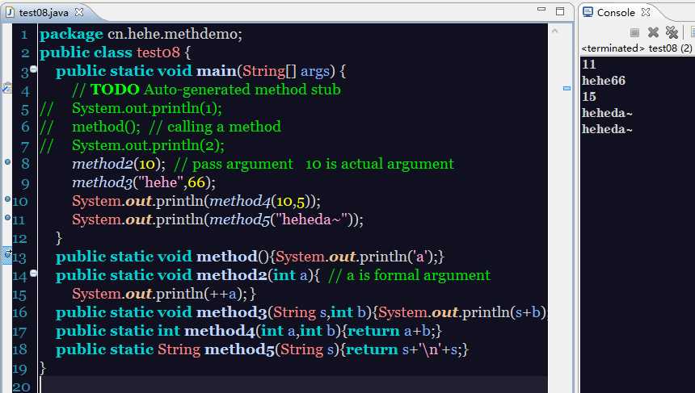Click 'method2' declaration name on line 14
The image size is (695, 393).
click(232, 275)
